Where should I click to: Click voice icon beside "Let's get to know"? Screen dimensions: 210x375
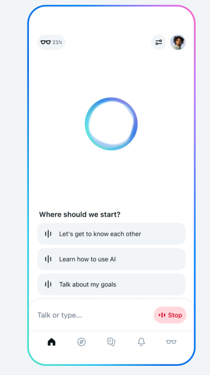point(48,234)
